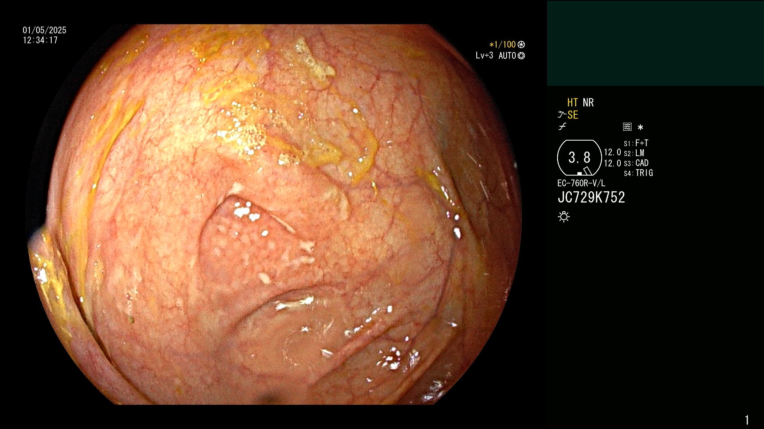Click the NR noise reduction indicator
The height and width of the screenshot is (429, 764).
pos(588,102)
